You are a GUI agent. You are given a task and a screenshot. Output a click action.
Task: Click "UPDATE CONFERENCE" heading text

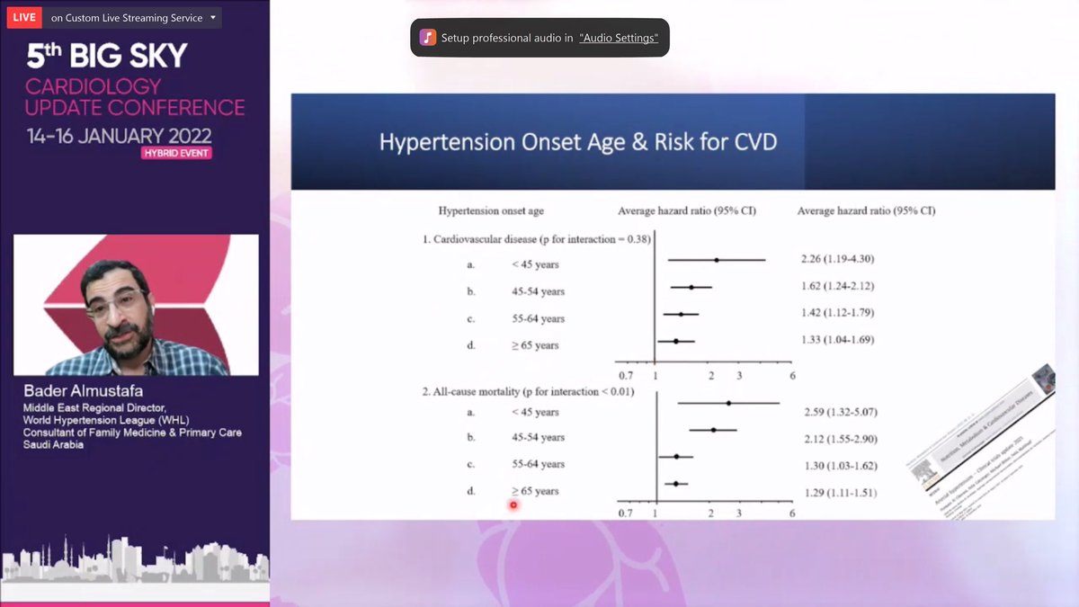(x=135, y=107)
